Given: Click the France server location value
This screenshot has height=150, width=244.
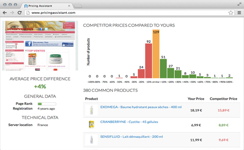Looking at the screenshot, I should point(43,125).
